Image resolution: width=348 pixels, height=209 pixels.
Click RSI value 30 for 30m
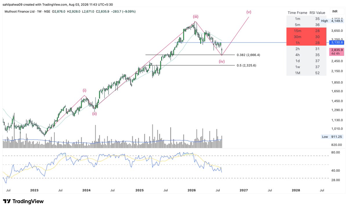(x=317, y=37)
